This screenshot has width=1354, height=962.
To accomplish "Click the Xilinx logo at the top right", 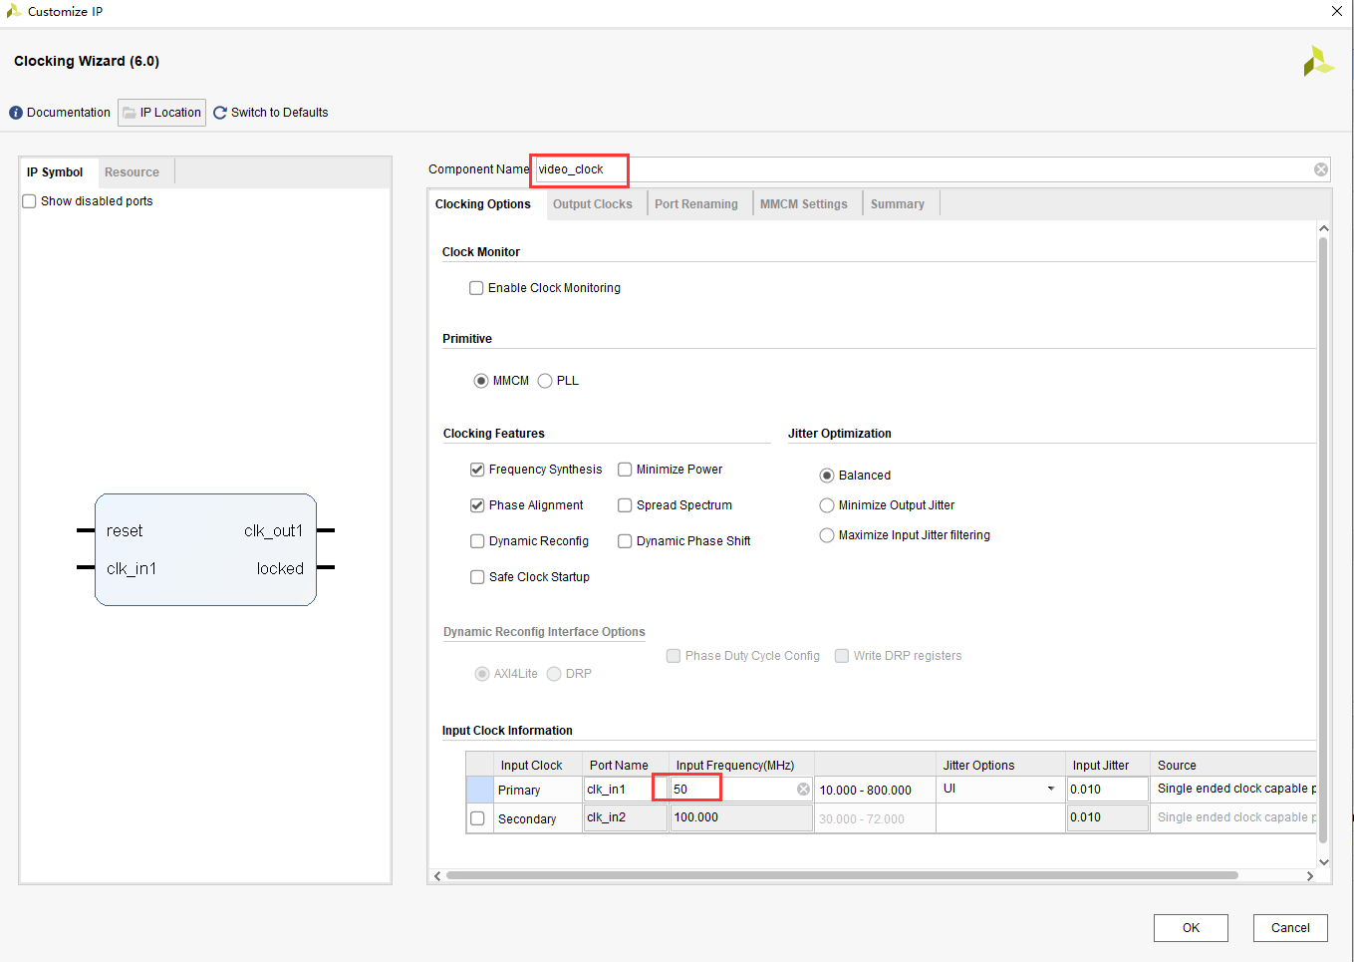I will click(x=1318, y=62).
